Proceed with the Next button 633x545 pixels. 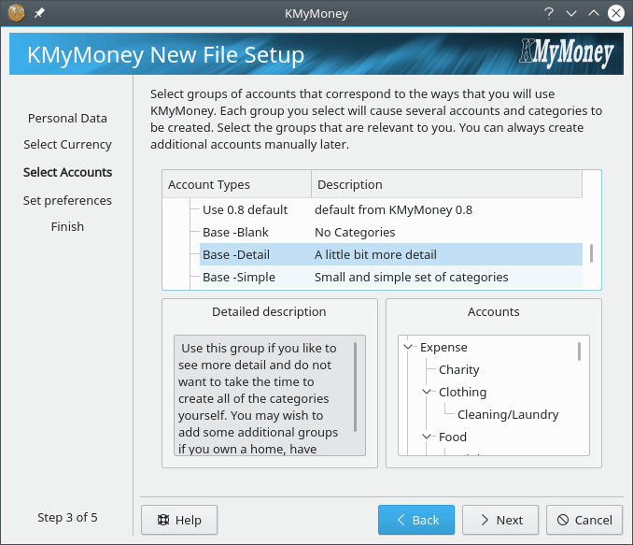click(500, 520)
